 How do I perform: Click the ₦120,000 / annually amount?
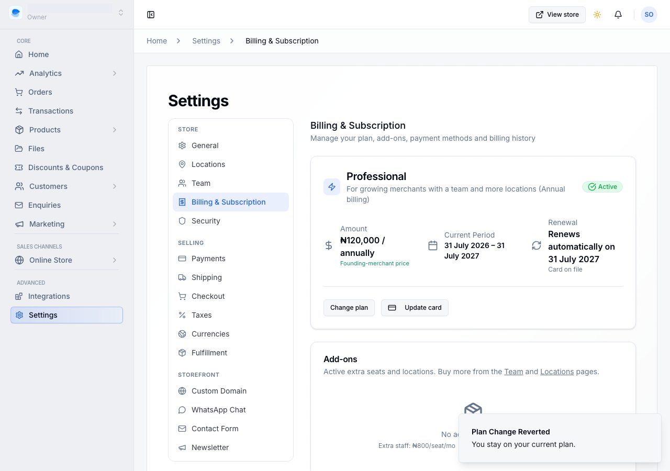[x=363, y=246]
